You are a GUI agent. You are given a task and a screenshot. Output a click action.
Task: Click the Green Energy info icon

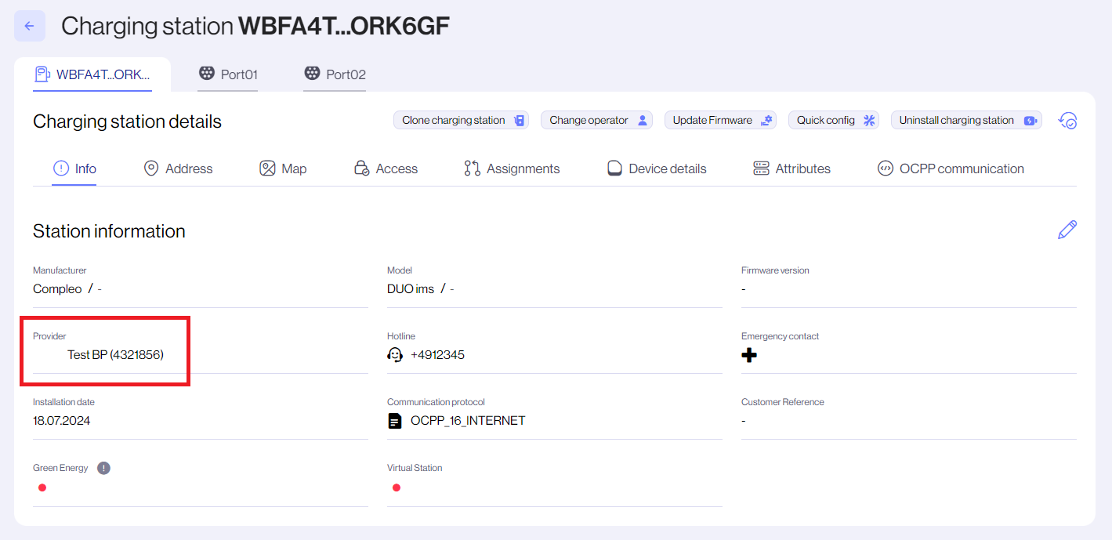(x=103, y=468)
